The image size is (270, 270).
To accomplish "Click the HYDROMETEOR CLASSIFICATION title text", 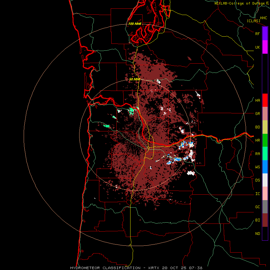I will tap(105, 268).
